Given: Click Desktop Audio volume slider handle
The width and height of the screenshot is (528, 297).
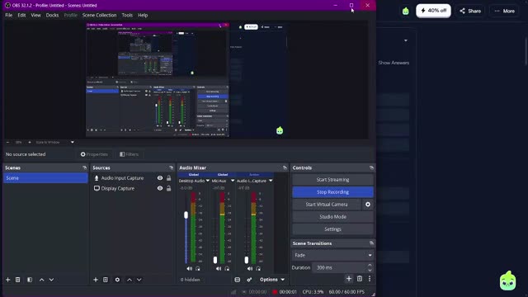Looking at the screenshot, I should point(186,214).
